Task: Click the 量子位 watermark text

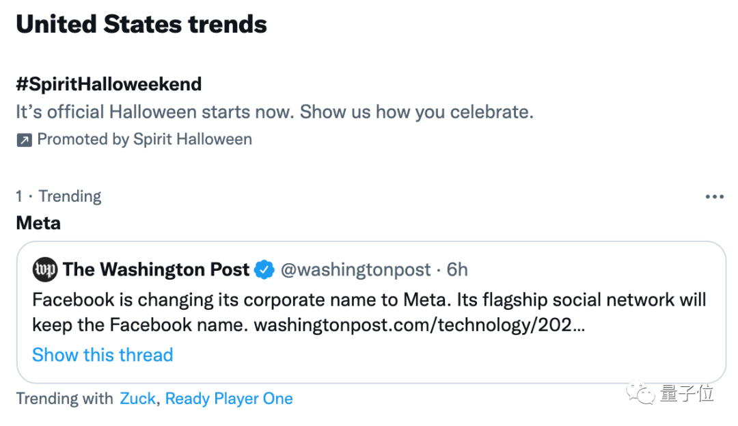Action: tap(687, 394)
